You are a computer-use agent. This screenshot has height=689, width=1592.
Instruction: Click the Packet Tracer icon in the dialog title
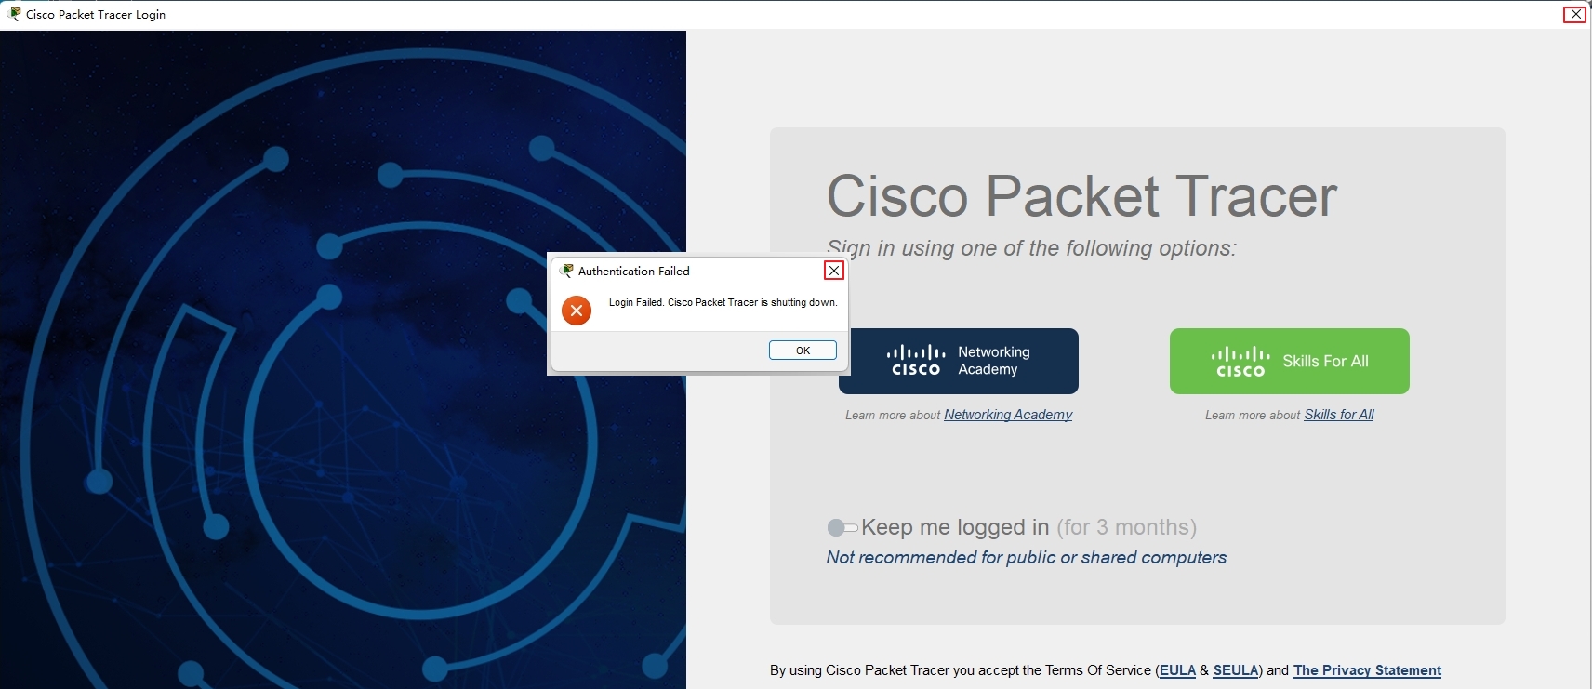click(566, 271)
